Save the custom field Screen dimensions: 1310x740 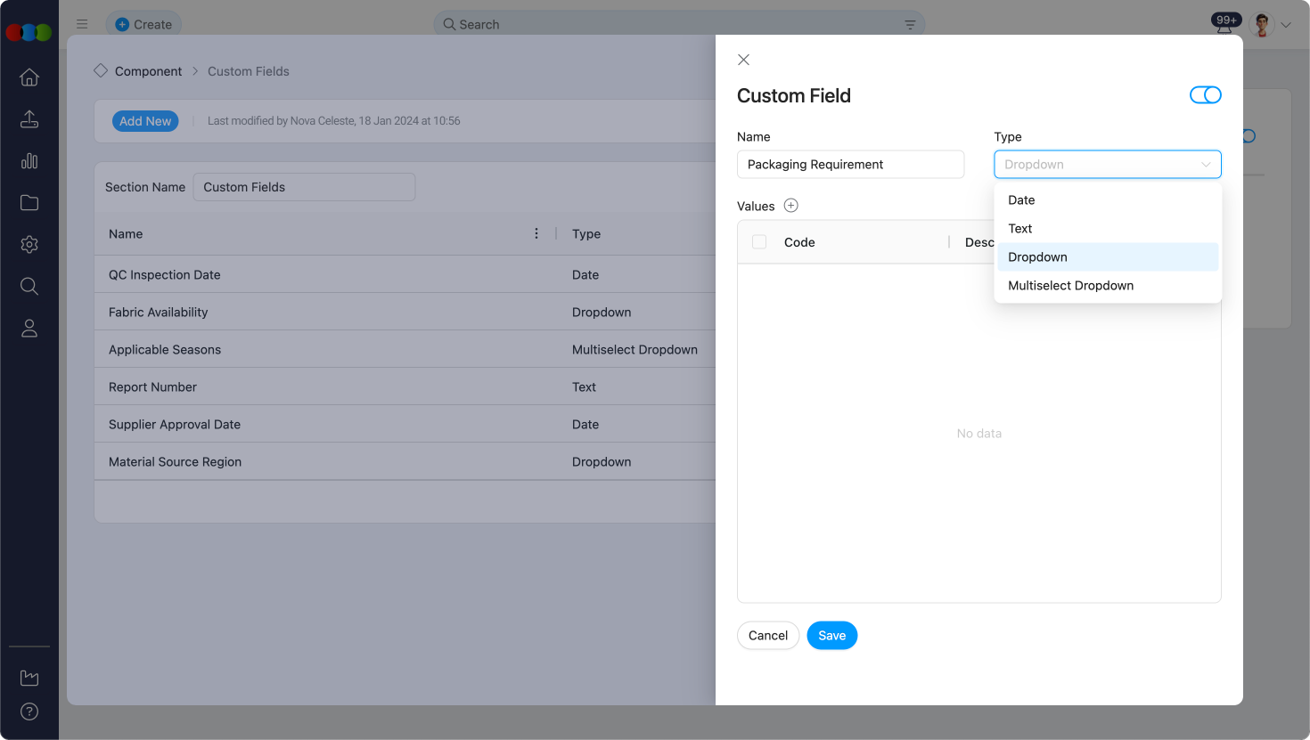click(x=831, y=636)
